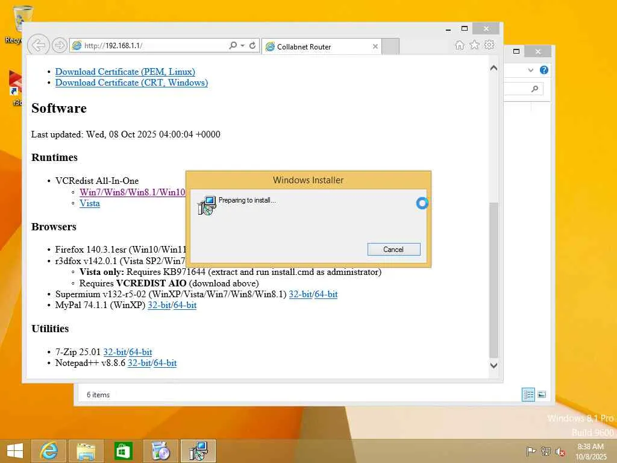Download MyPal 64-bit link
This screenshot has height=463, width=617.
pos(185,305)
